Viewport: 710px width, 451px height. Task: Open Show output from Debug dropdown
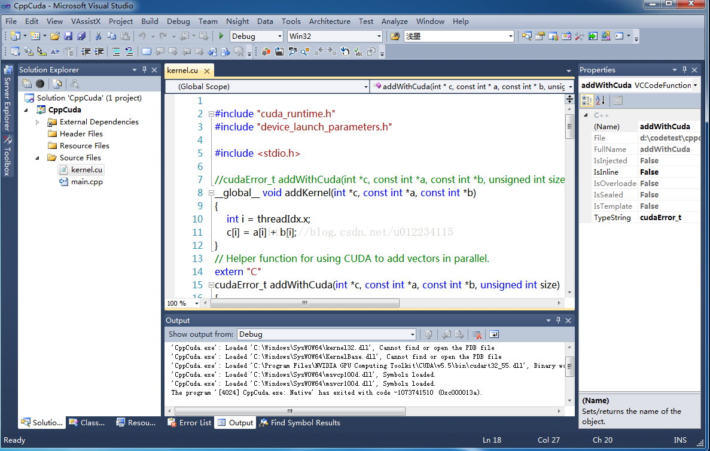(327, 334)
